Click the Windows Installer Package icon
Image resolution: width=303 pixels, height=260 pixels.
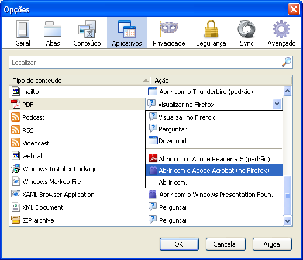click(x=16, y=168)
